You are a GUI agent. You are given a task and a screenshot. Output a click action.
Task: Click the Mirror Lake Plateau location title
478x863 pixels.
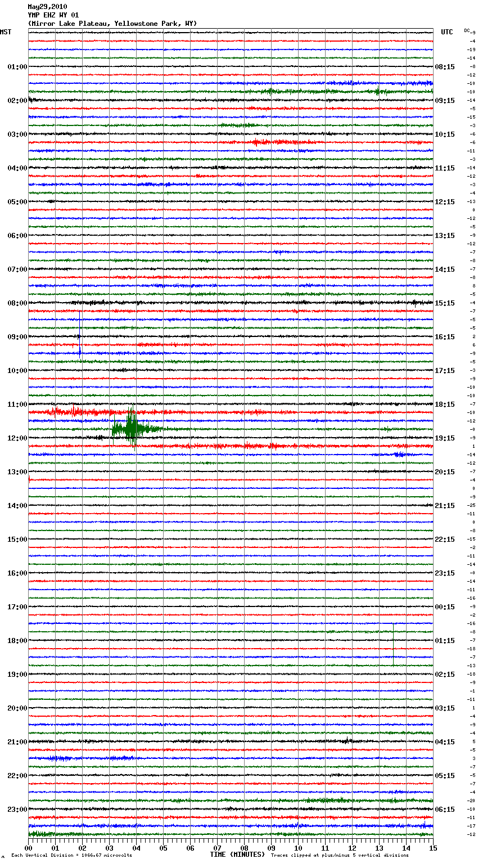point(112,24)
